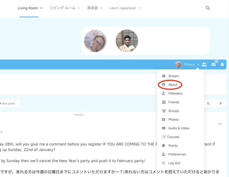The image size is (229, 177).
Task: Click Monica's small avatar in toolbar
Action: pyautogui.click(x=178, y=64)
